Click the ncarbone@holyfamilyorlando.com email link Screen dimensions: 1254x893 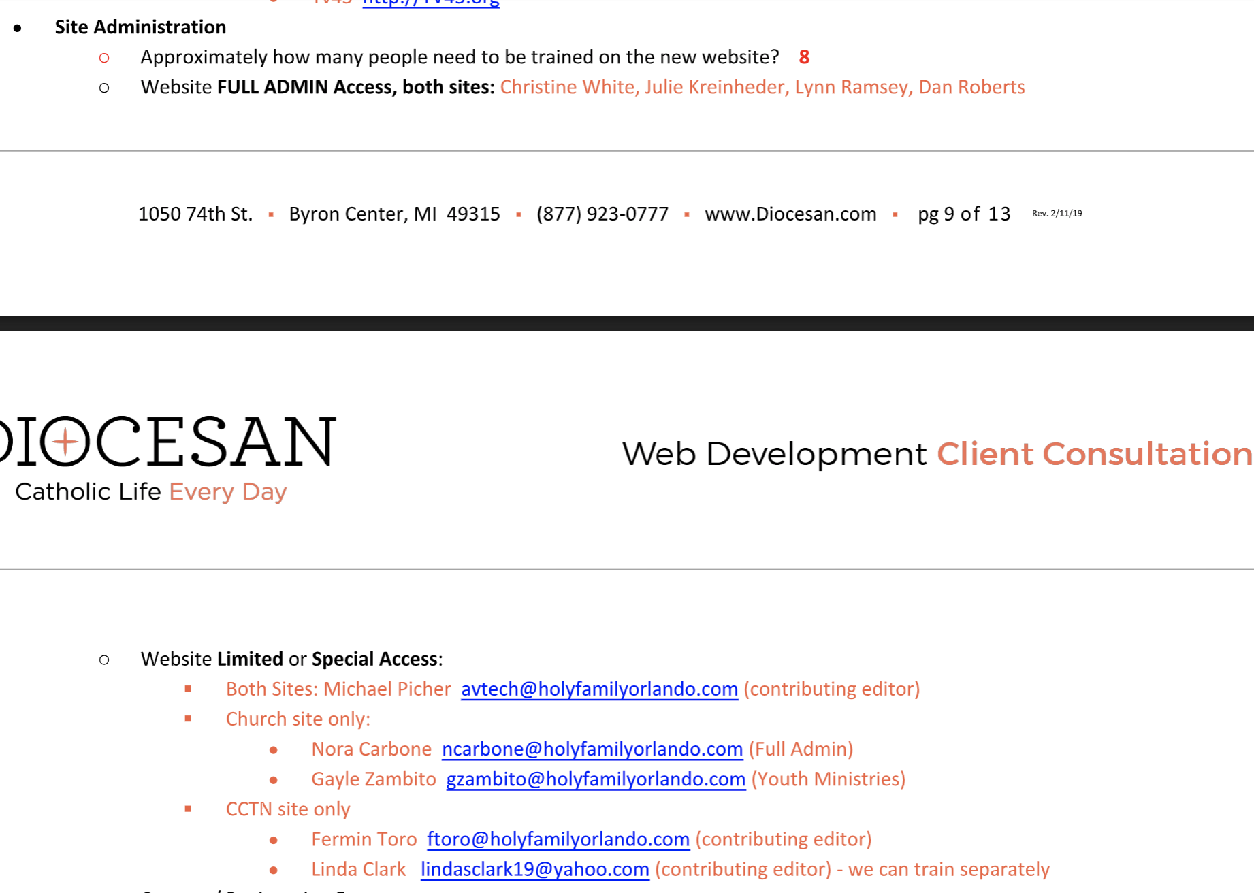pyautogui.click(x=592, y=749)
